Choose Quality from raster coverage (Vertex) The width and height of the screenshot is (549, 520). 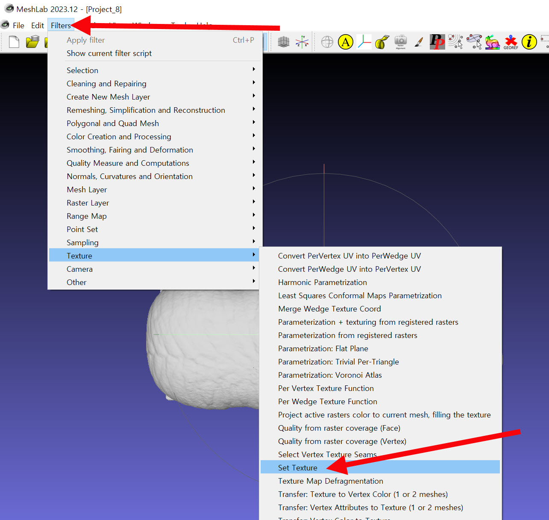(380, 441)
